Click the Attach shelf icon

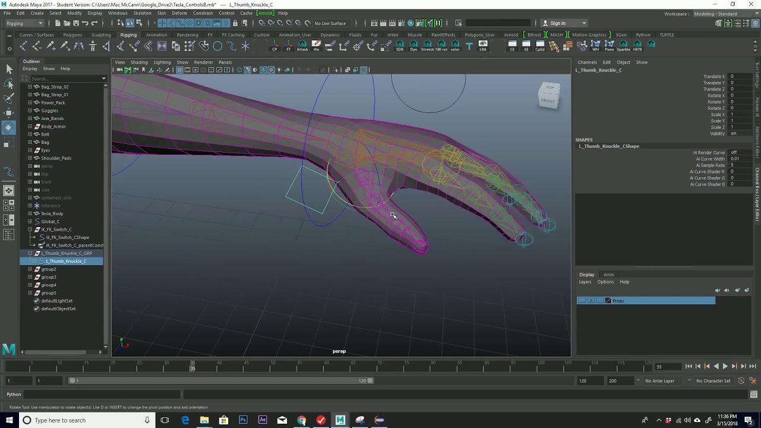pyautogui.click(x=302, y=46)
